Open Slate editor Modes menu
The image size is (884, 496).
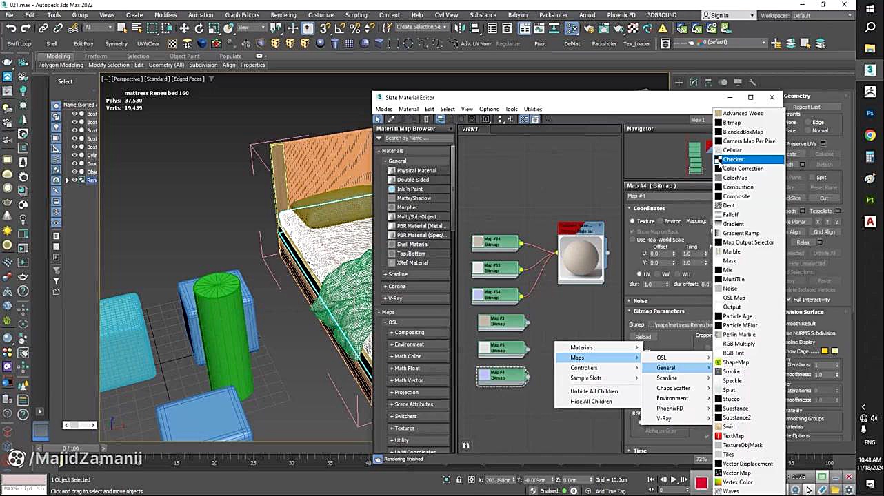coord(383,109)
